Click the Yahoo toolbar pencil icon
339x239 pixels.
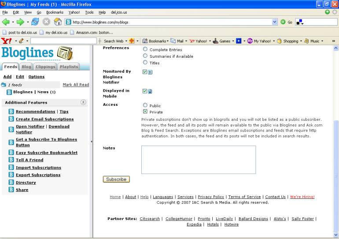[x=21, y=41]
